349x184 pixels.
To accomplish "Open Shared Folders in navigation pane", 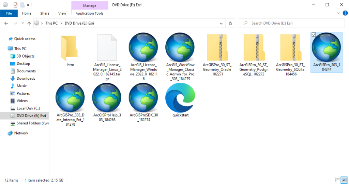I will [x=32, y=123].
